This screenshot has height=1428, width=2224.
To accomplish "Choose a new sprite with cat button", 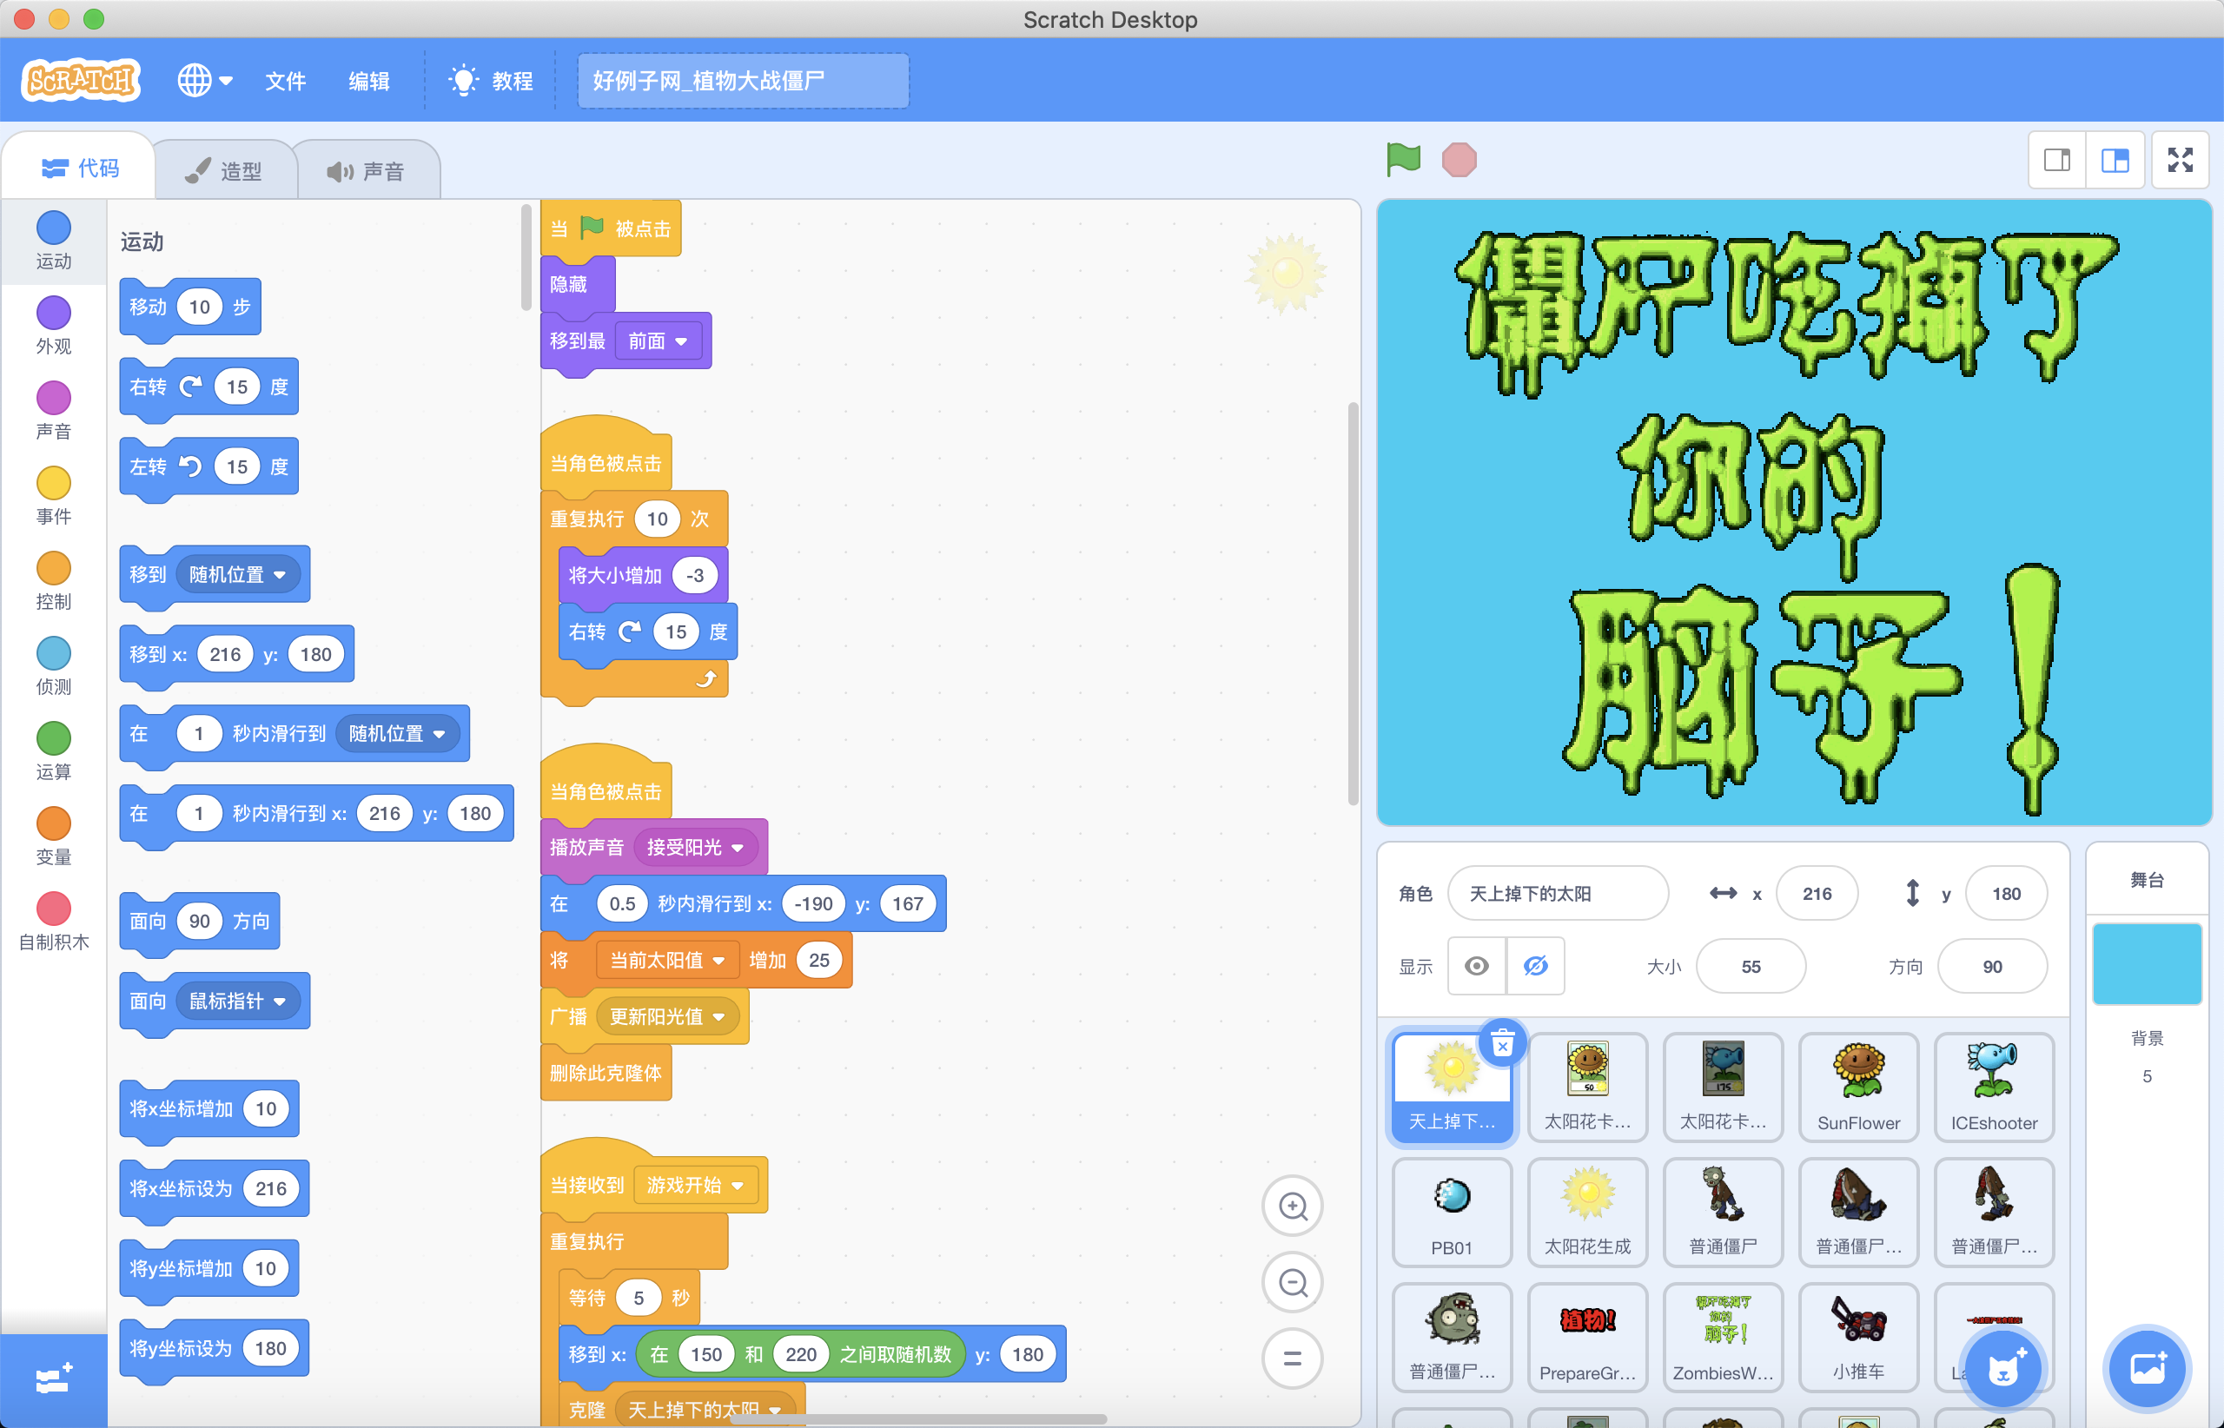I will [2003, 1370].
